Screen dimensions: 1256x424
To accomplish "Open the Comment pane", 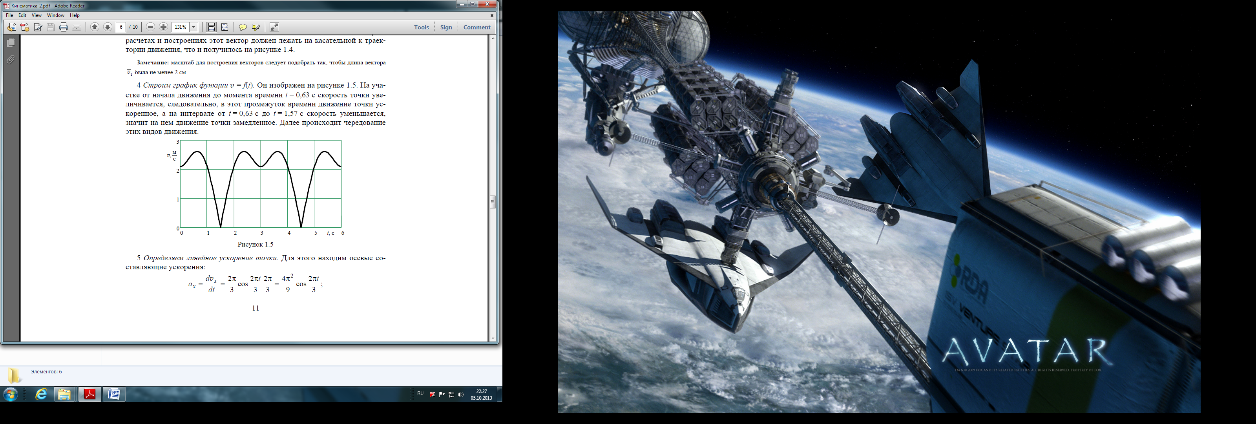I will (x=477, y=27).
